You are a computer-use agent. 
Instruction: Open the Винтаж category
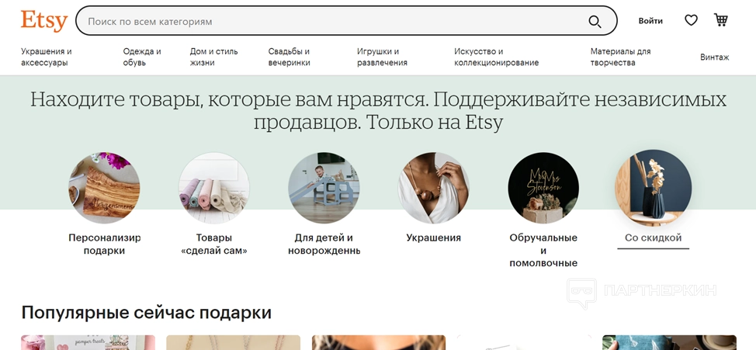point(715,57)
